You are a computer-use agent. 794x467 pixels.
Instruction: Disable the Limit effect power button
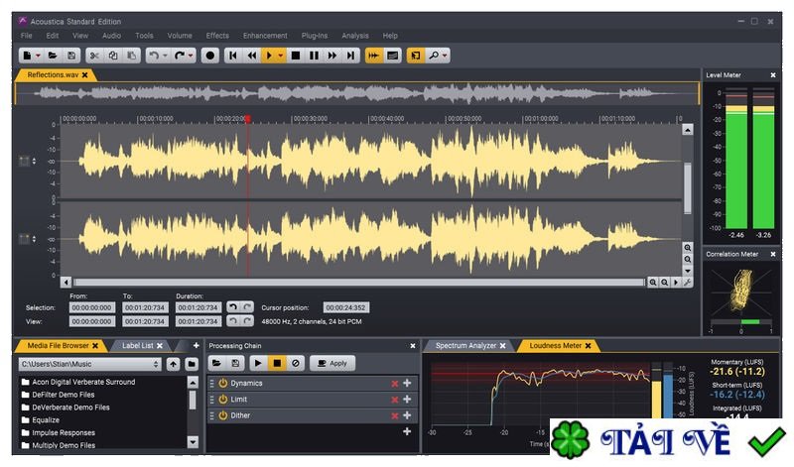point(222,400)
